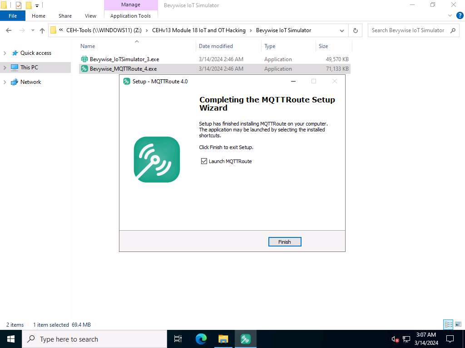Go up one folder level
Screen dimensions: 465x348
pos(42,30)
